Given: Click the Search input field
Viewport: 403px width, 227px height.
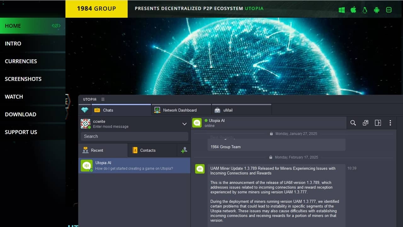Looking at the screenshot, I should click(134, 136).
